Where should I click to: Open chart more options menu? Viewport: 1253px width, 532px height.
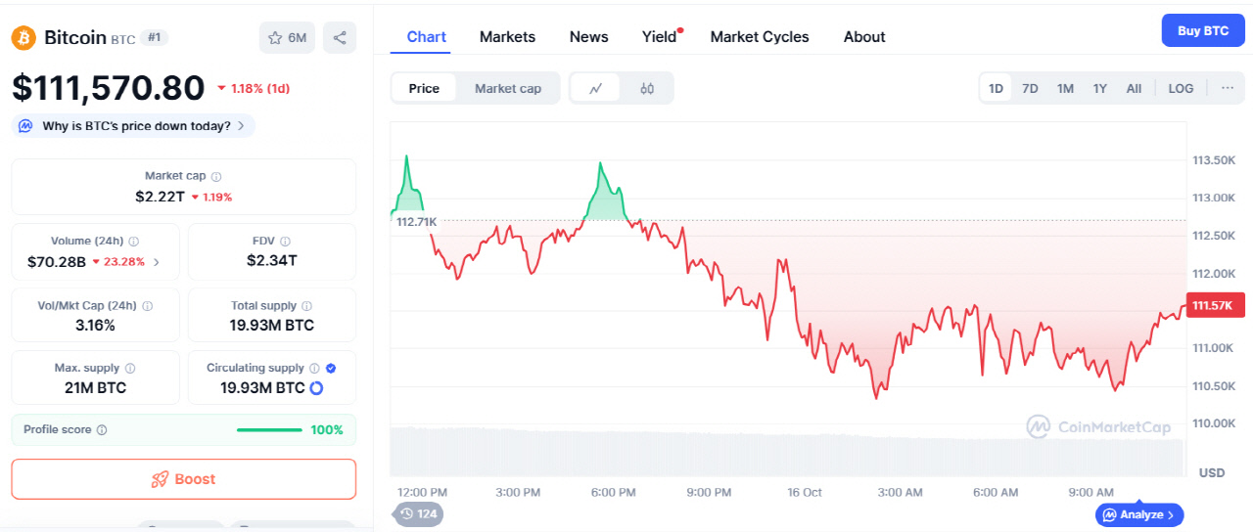point(1227,88)
